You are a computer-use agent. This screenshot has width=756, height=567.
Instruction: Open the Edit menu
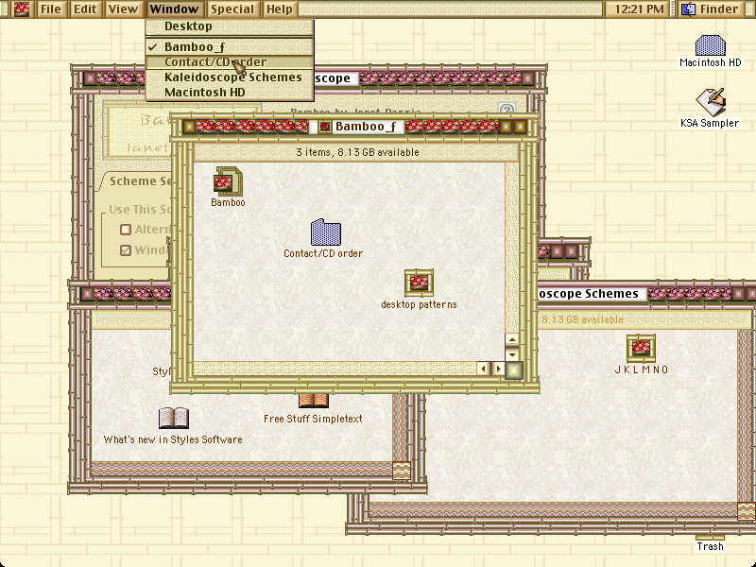[x=85, y=9]
